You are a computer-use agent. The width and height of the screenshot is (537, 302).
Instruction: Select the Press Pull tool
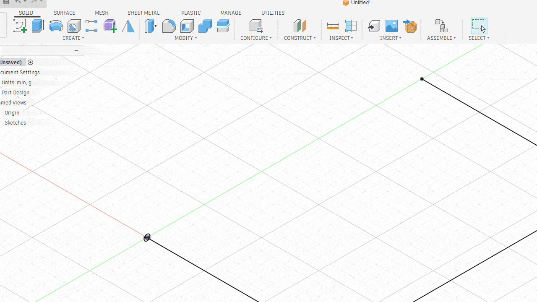pos(150,26)
